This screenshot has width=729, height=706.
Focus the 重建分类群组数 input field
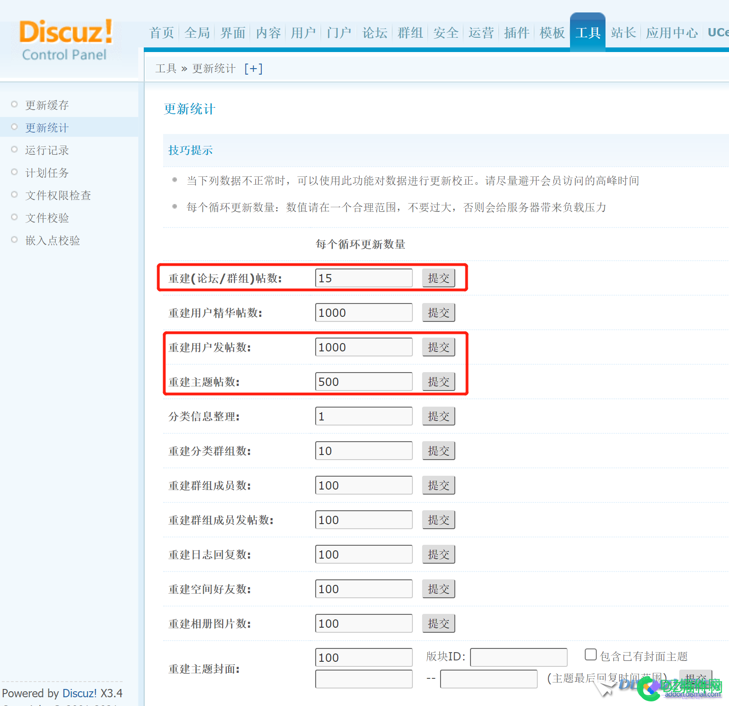point(364,451)
